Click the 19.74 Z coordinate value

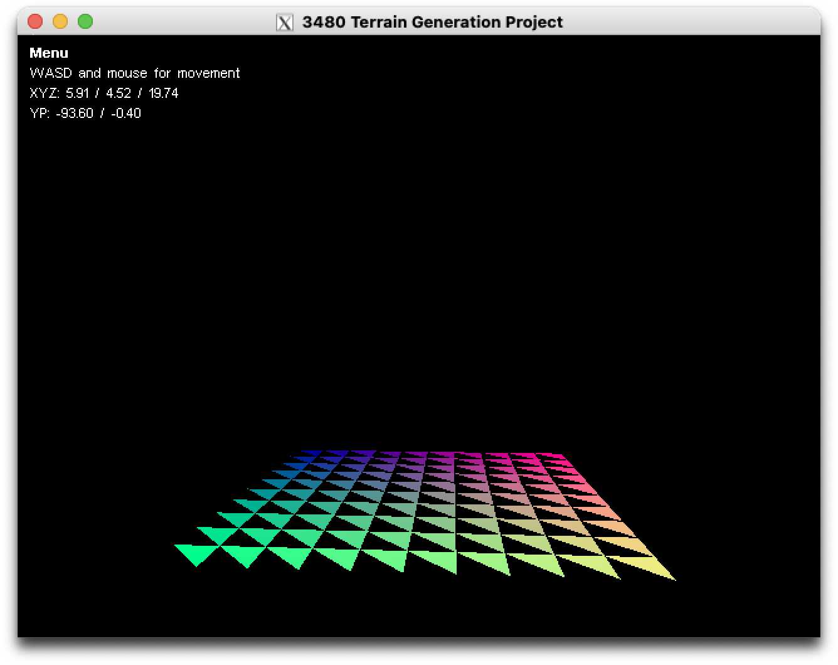click(x=164, y=93)
